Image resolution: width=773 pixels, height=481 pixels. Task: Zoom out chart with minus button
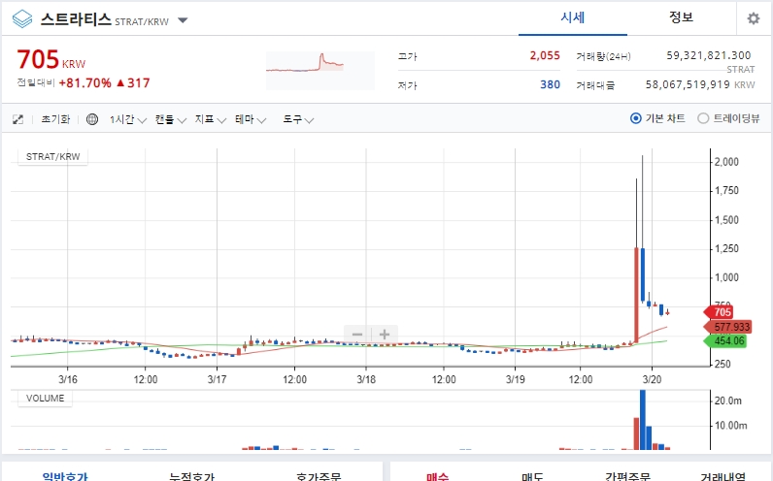pos(357,335)
